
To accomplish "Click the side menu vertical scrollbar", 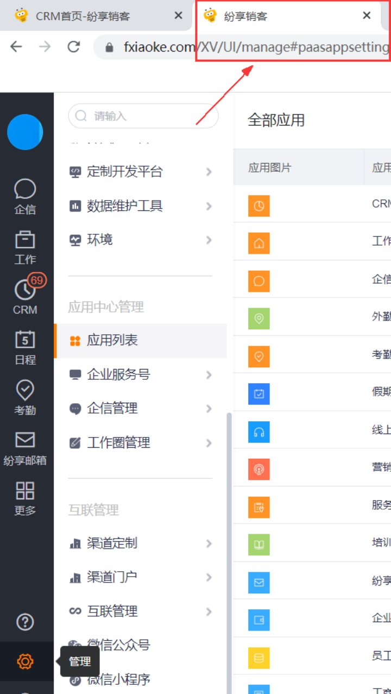I will [x=229, y=553].
